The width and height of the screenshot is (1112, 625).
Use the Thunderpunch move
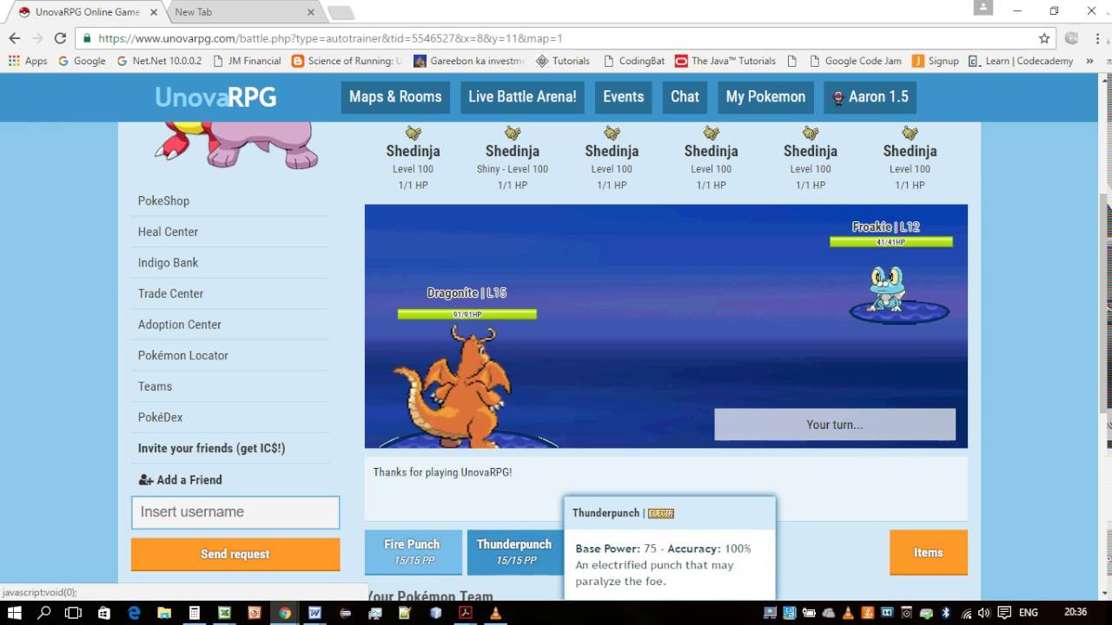click(514, 552)
